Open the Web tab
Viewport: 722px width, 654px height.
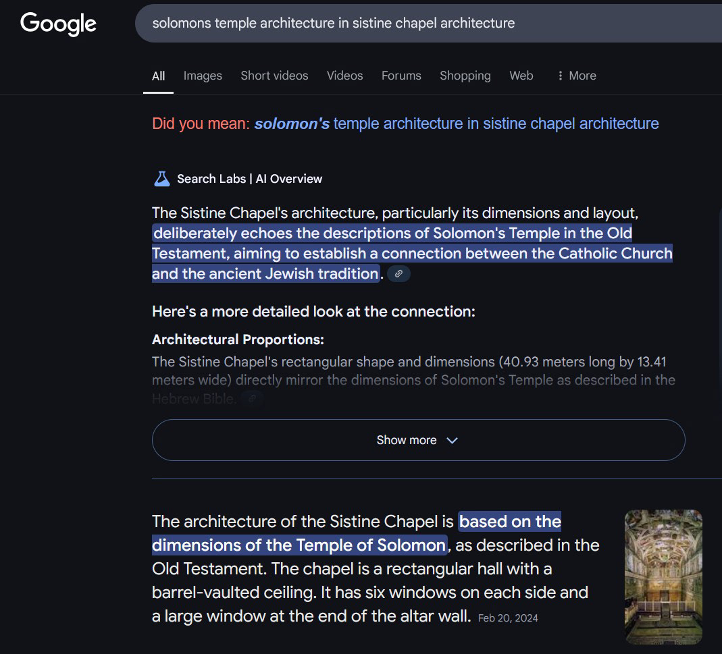coord(521,76)
